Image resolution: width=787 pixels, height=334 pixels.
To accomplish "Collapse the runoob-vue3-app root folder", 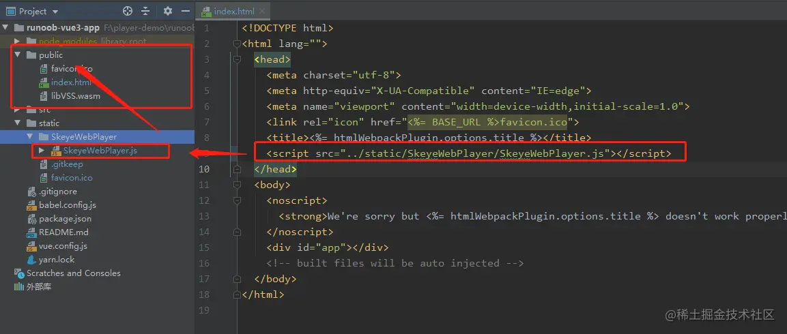I will coord(5,27).
